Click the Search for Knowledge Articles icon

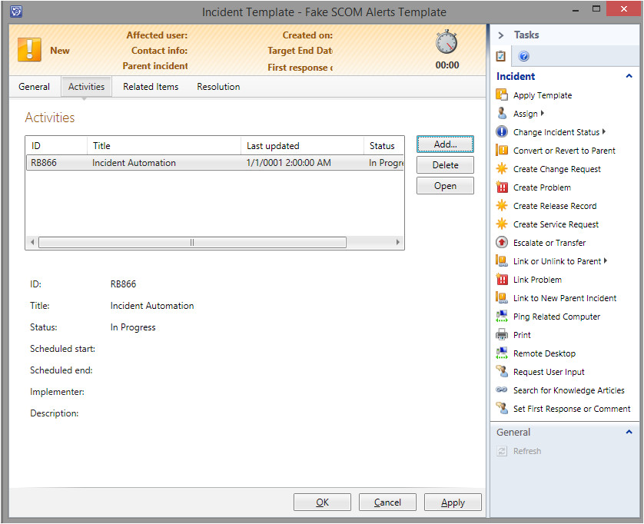502,390
